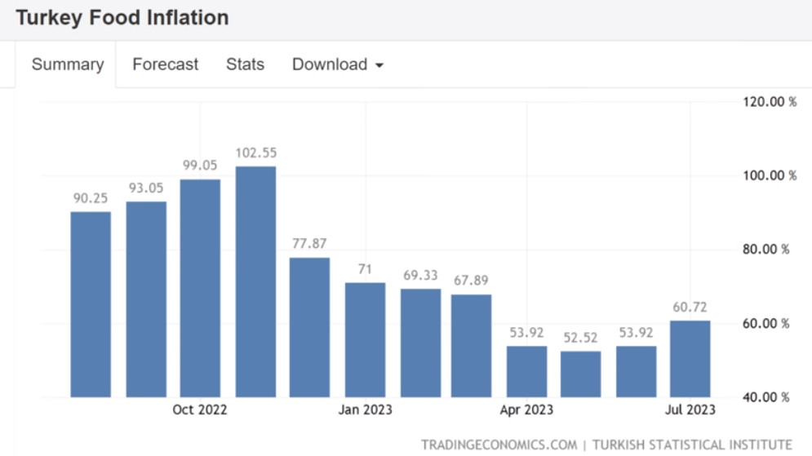Expand the Download dropdown menu
The height and width of the screenshot is (456, 812).
coord(338,64)
